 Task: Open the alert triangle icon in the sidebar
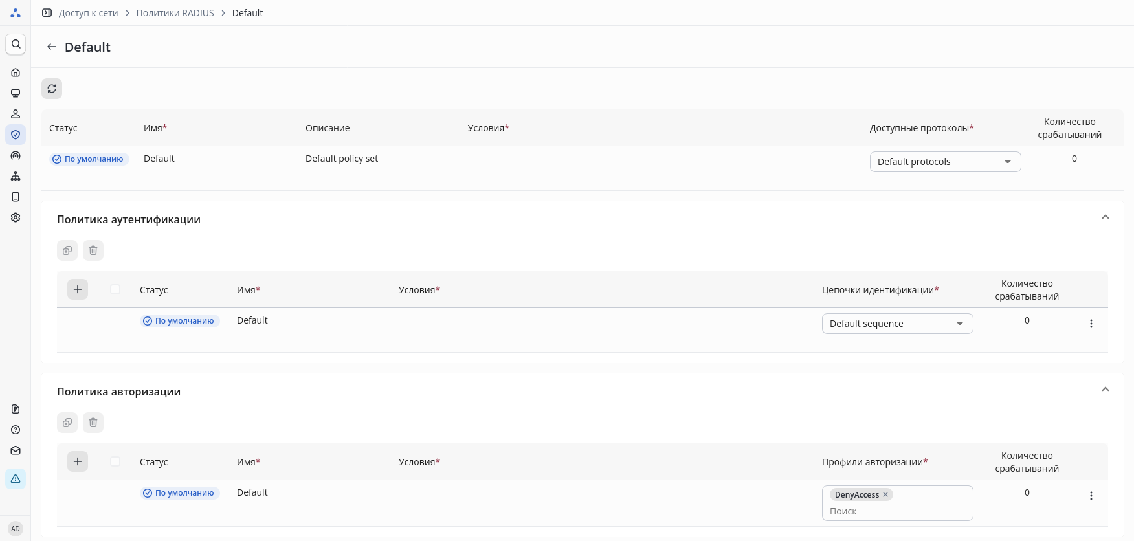point(16,479)
